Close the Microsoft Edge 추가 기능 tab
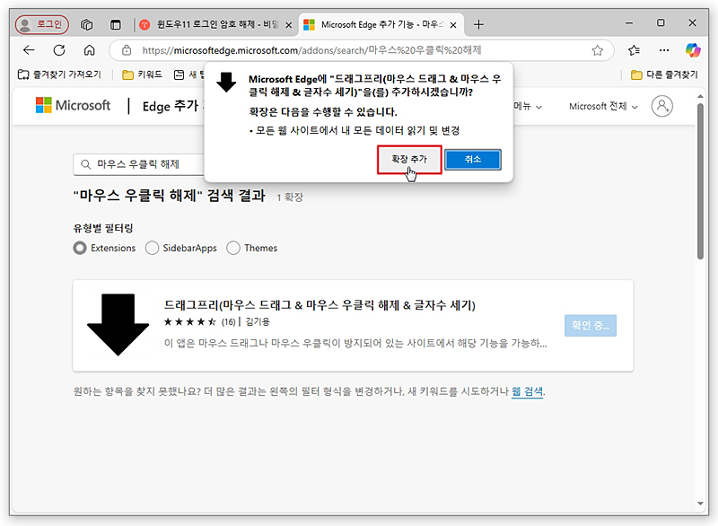This screenshot has width=718, height=526. [x=453, y=25]
